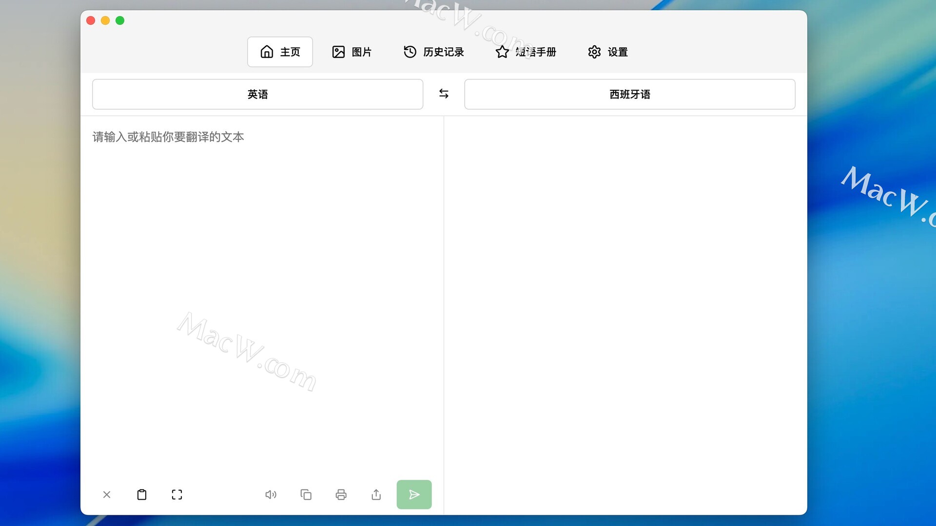Play text aloud with speaker icon
Screen dimensions: 936x526
(271, 495)
